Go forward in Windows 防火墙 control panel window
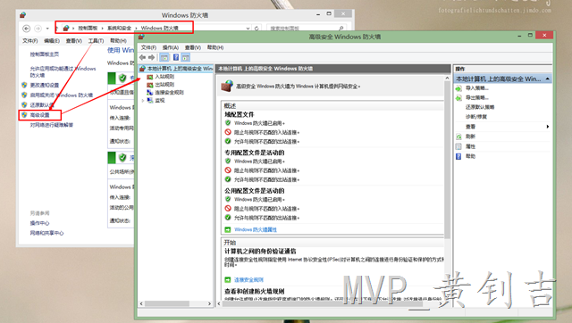 pyautogui.click(x=38, y=29)
